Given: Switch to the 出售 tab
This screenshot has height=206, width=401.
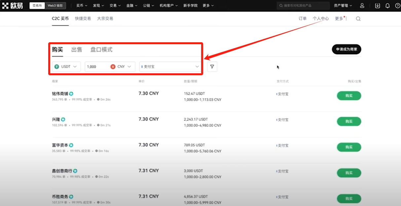Looking at the screenshot, I should [77, 50].
